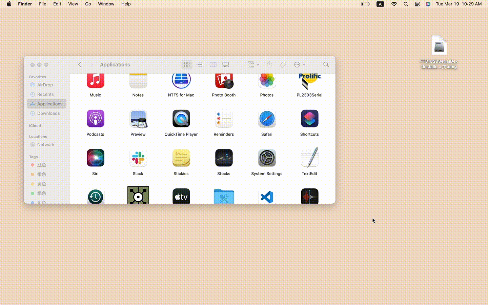Click the Edit Tags toolbar button
Image resolution: width=488 pixels, height=305 pixels.
click(283, 64)
